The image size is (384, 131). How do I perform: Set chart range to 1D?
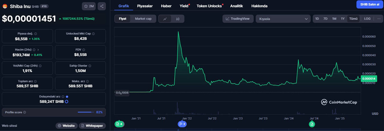point(317,19)
